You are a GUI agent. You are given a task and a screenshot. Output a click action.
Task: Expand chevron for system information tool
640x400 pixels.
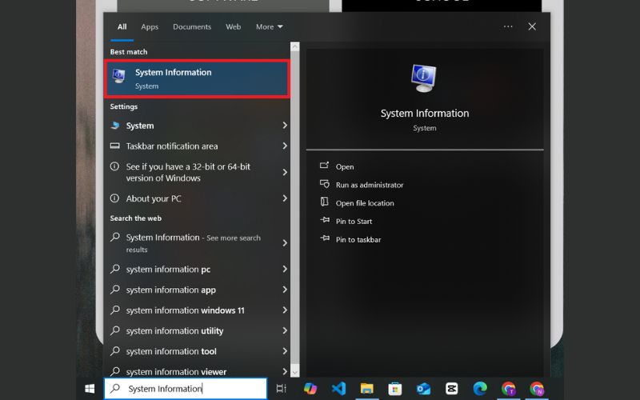[285, 350]
